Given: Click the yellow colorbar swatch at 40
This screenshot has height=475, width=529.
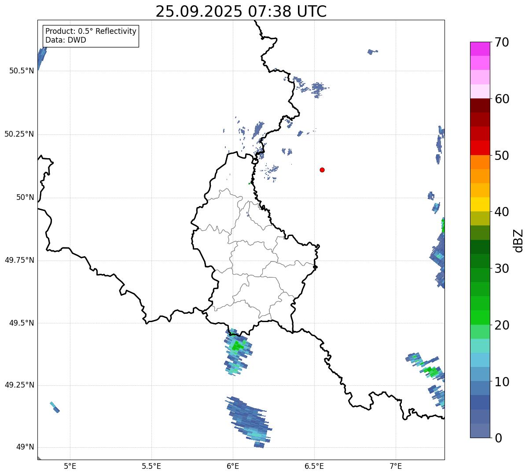Looking at the screenshot, I should pyautogui.click(x=481, y=204).
